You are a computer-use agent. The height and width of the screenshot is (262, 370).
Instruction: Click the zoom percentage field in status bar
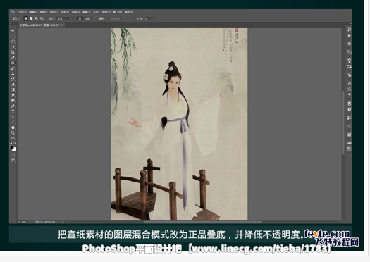click(22, 222)
